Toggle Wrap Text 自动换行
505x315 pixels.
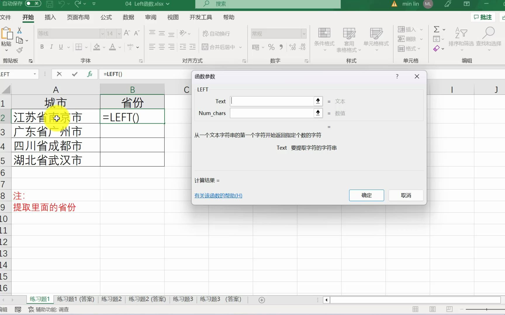(216, 34)
